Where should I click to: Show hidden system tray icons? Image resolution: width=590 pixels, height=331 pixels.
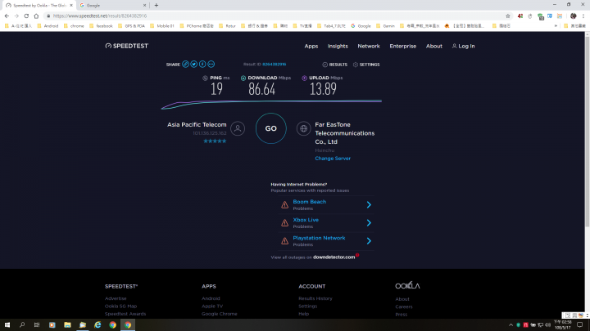511,325
